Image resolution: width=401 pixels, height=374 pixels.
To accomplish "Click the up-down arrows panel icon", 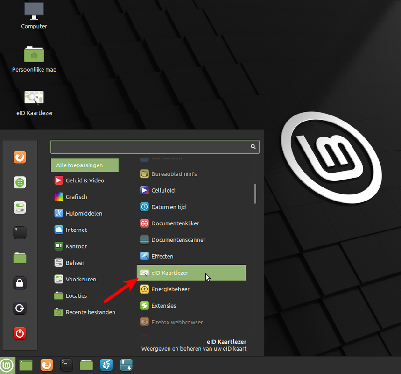I will click(x=126, y=365).
